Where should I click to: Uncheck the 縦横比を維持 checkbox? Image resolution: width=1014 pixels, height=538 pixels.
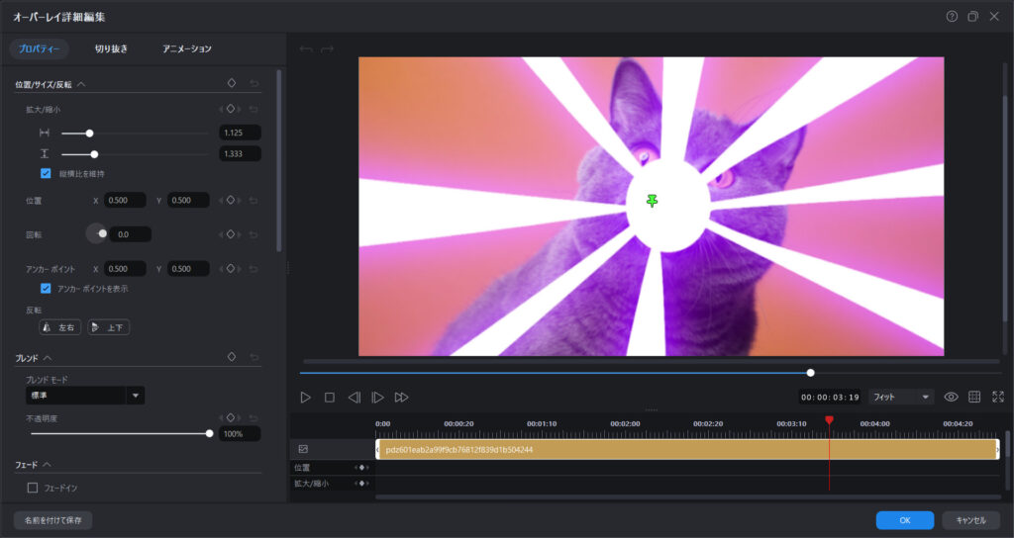coord(46,173)
